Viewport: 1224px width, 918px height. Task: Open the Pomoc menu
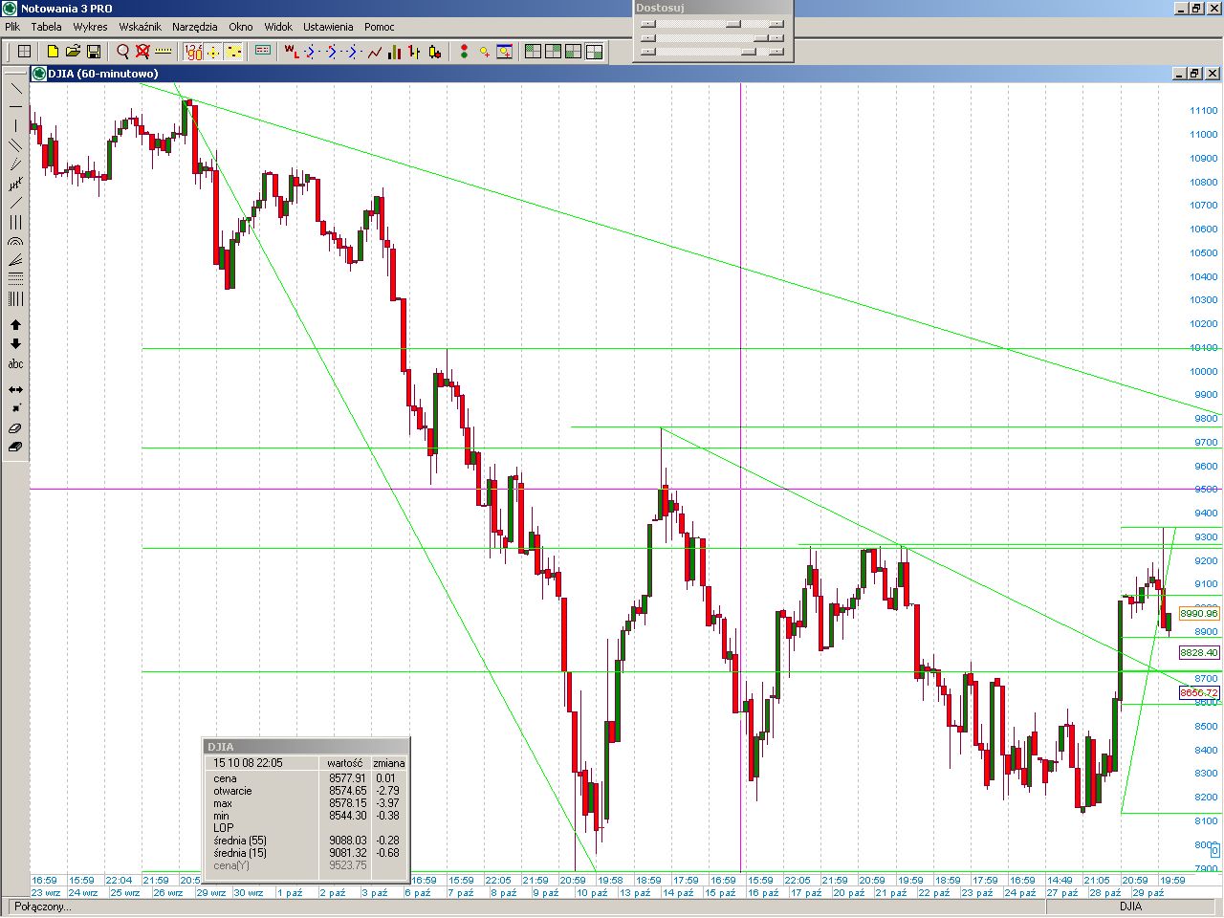(380, 27)
